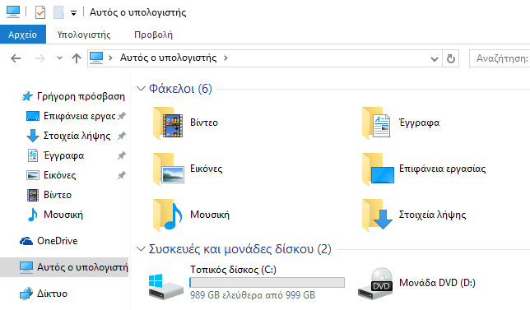
Task: Click the New folder quick access icon
Action: pyautogui.click(x=58, y=13)
